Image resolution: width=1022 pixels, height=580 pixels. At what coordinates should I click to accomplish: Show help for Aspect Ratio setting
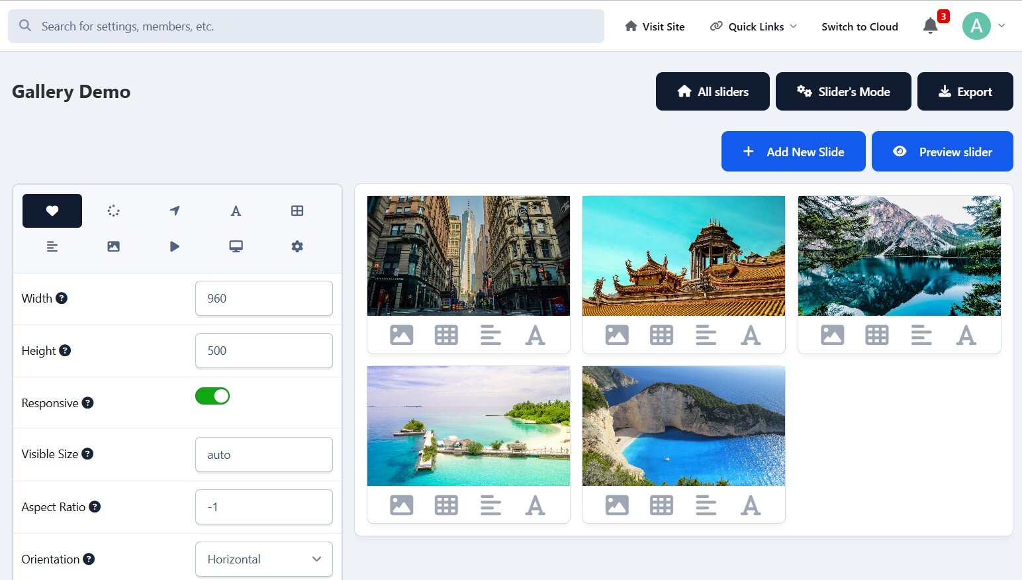point(95,507)
